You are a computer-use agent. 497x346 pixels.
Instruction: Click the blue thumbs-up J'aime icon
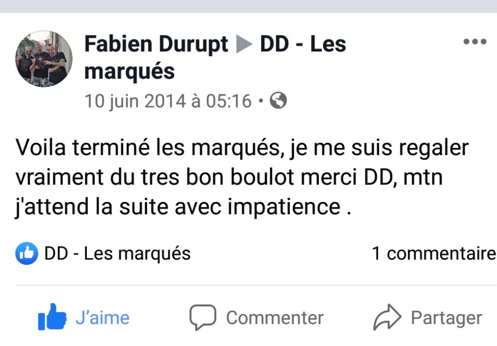(x=52, y=317)
